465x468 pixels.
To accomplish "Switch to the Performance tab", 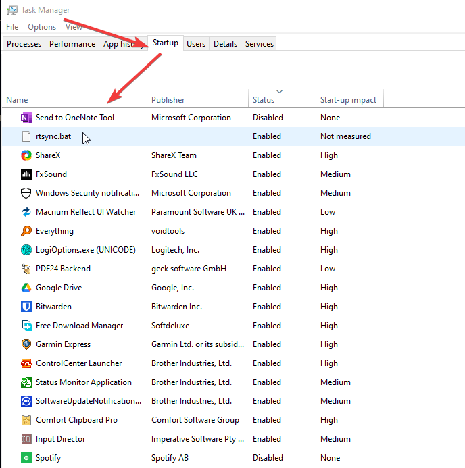I will (72, 44).
